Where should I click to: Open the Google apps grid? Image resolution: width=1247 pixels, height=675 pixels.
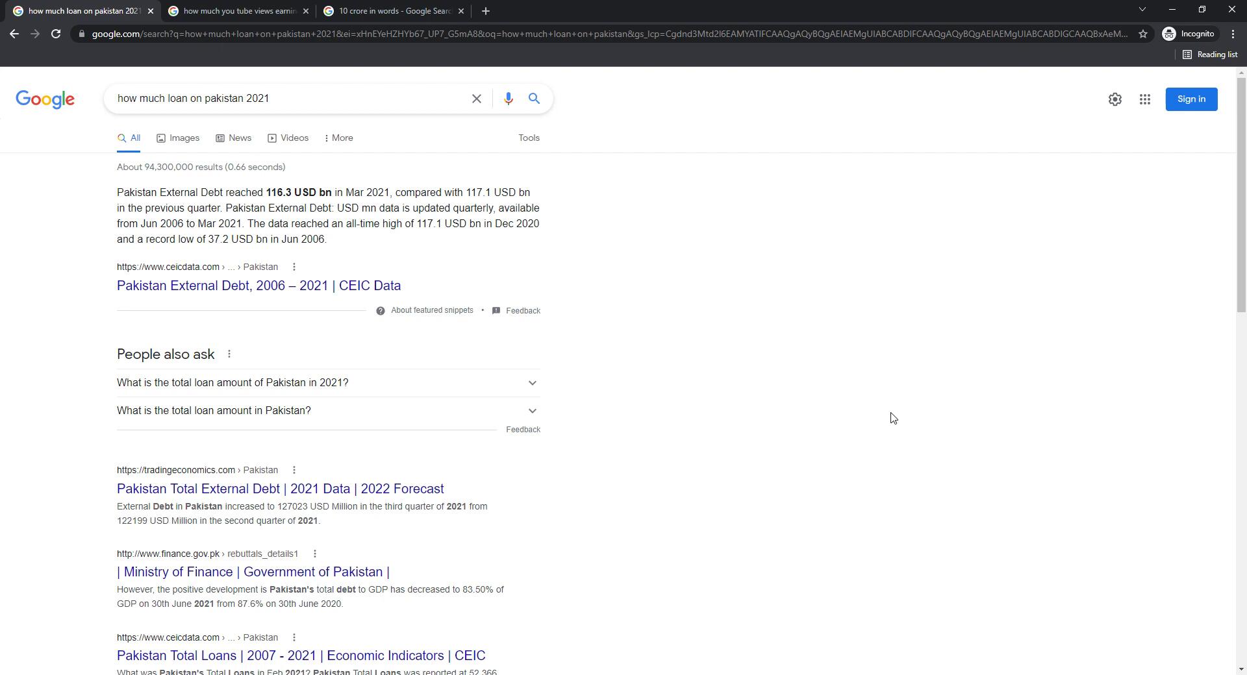click(x=1144, y=99)
